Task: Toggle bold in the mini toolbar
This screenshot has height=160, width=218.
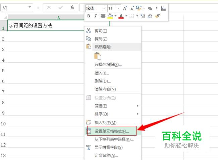Action: (89, 16)
